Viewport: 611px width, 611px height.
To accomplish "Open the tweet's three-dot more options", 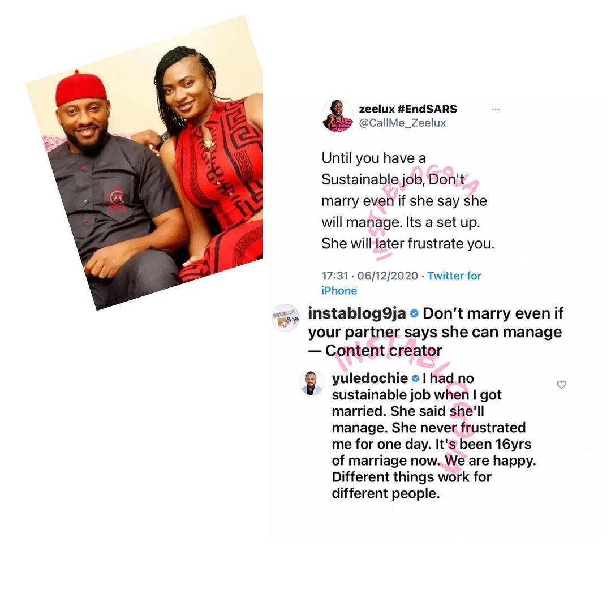I will (496, 109).
